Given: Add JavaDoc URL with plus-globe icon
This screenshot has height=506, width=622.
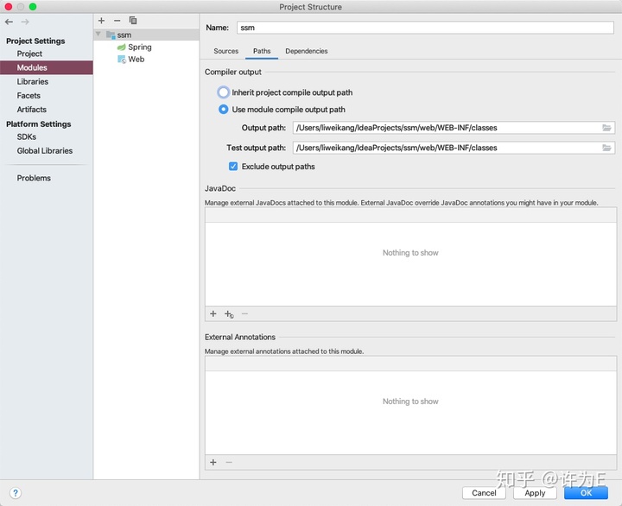Looking at the screenshot, I should pos(229,314).
